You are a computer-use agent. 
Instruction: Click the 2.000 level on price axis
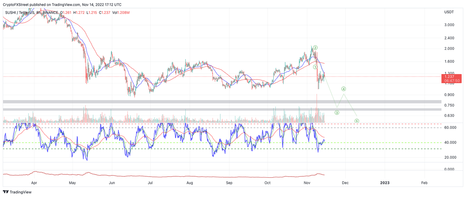coord(448,49)
